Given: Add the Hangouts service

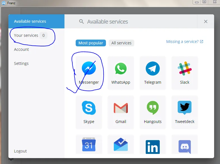Looking at the screenshot, I should (153, 112).
